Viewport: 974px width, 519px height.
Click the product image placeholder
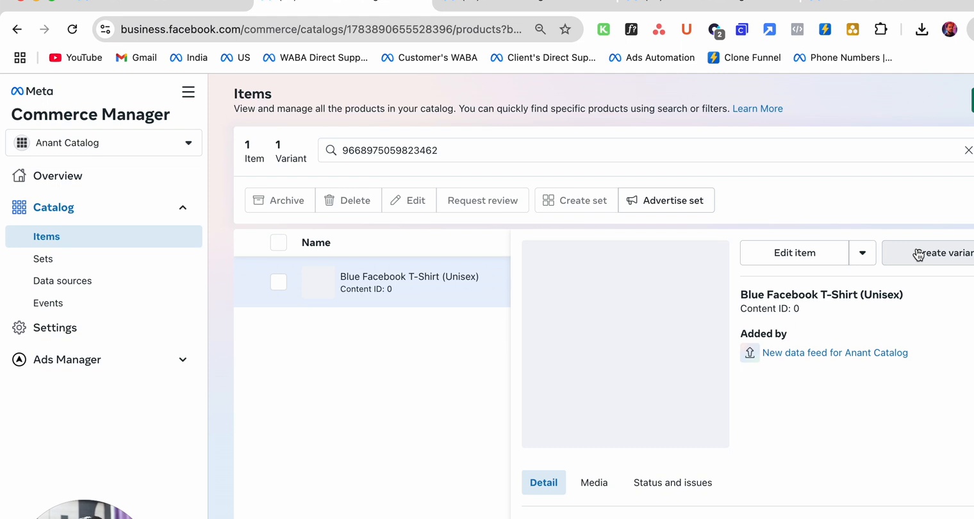click(x=625, y=344)
